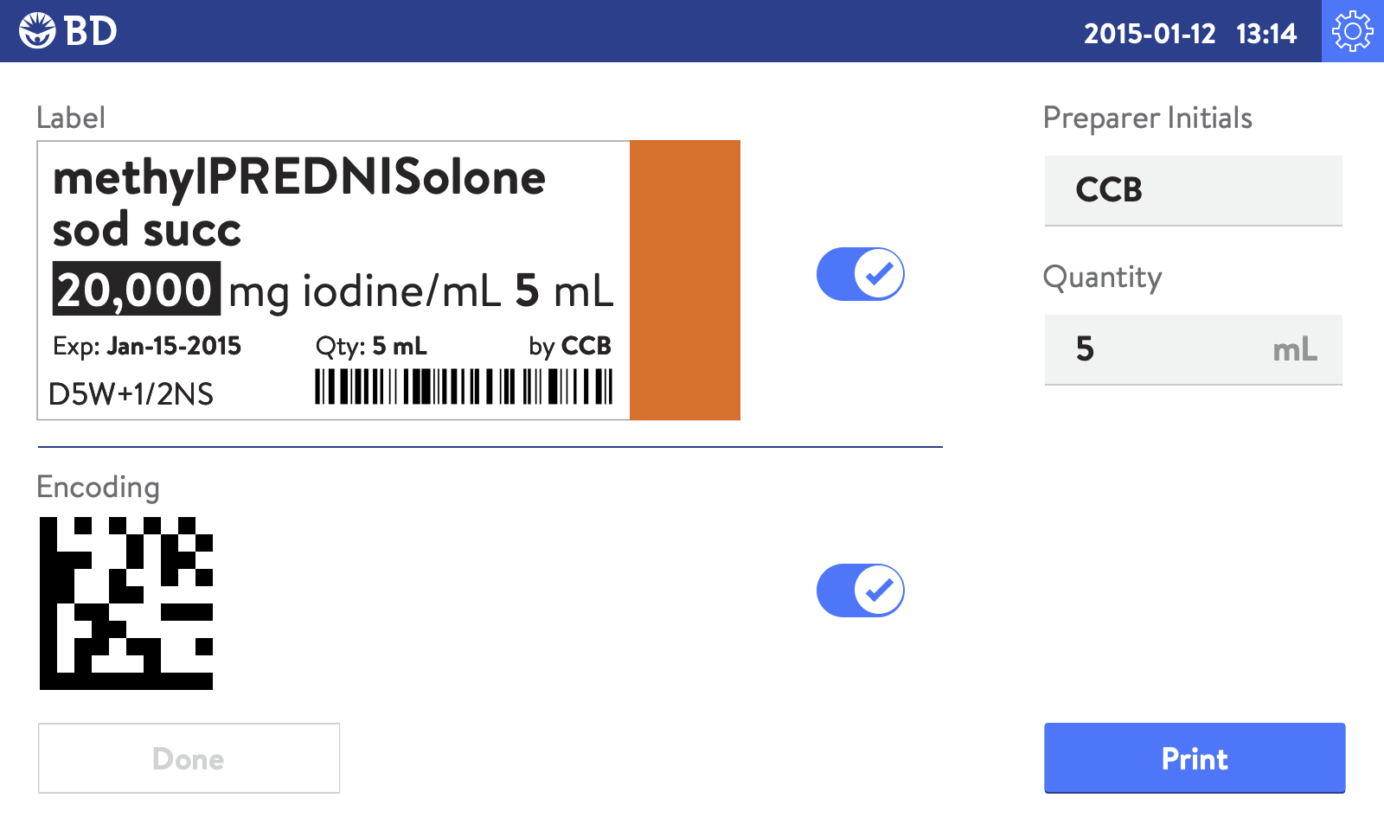Image resolution: width=1384 pixels, height=830 pixels.
Task: Click the Qty: 5 mL text on label
Action: [x=371, y=346]
